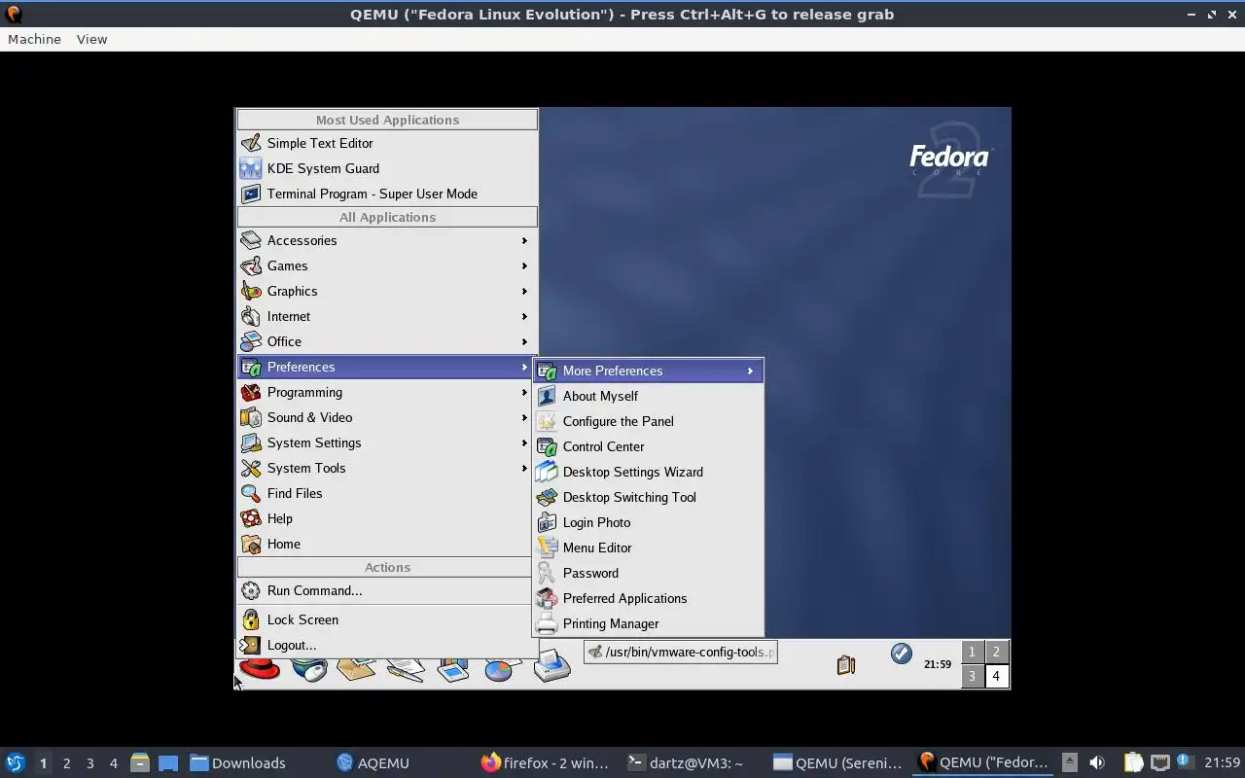Open the More Preferences submenu
The image size is (1245, 778).
point(649,371)
